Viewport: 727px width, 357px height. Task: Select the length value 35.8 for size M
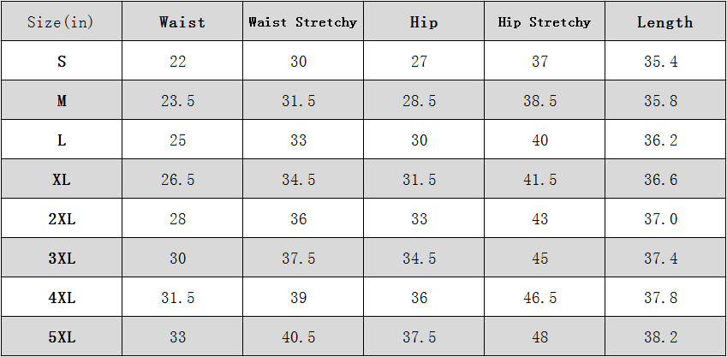[661, 101]
